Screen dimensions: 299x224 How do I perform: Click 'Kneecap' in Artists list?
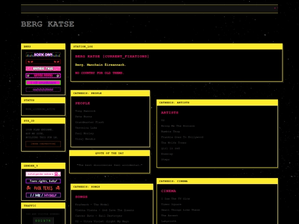(167, 154)
